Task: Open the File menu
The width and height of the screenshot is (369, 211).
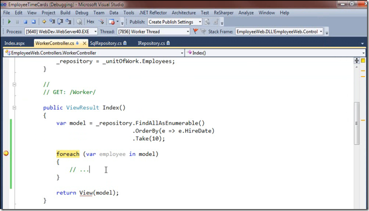Action: point(6,13)
